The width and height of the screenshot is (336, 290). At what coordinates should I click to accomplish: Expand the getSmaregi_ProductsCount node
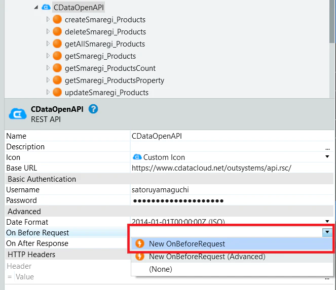[48, 68]
